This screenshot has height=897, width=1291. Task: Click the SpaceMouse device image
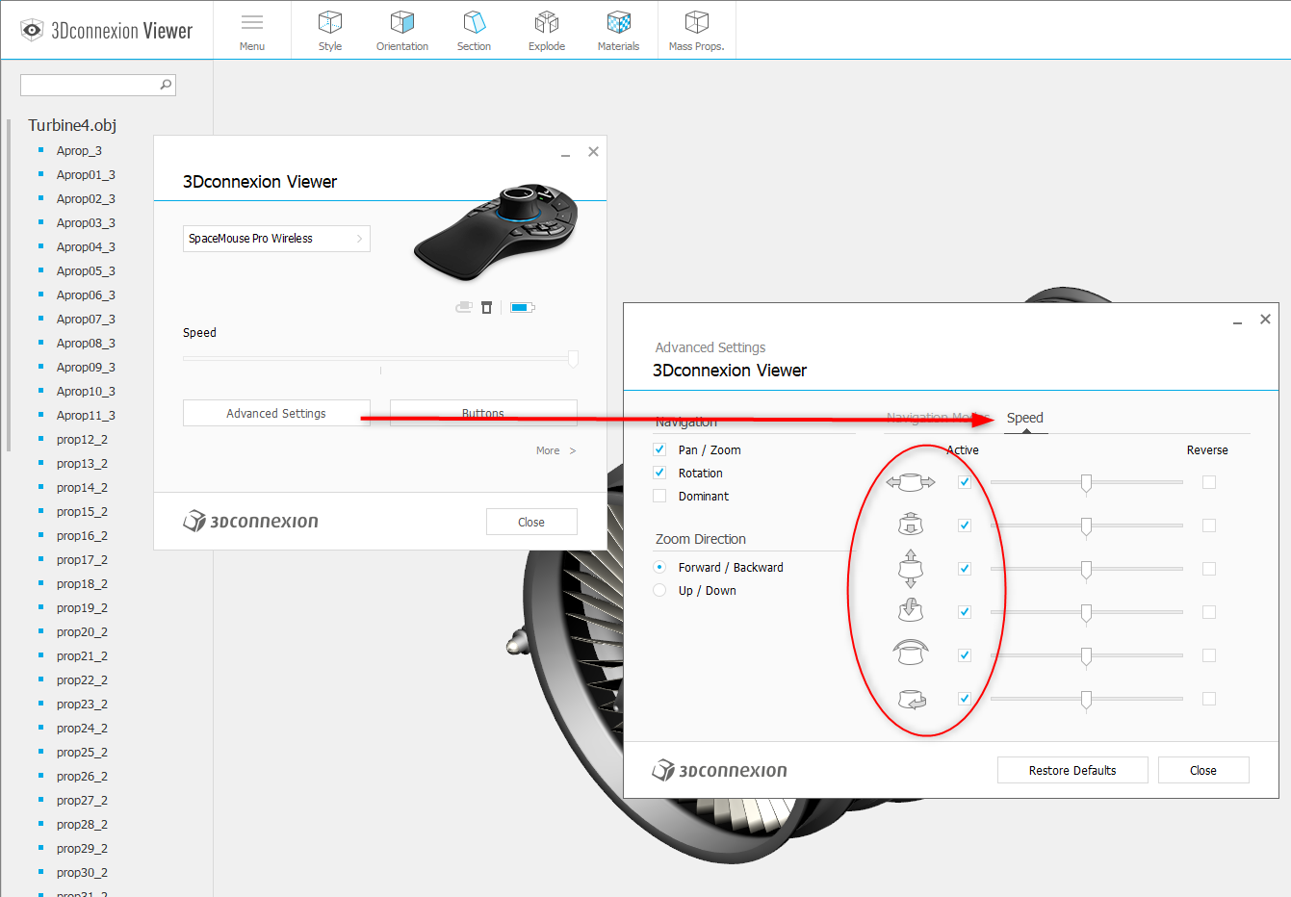pos(496,231)
